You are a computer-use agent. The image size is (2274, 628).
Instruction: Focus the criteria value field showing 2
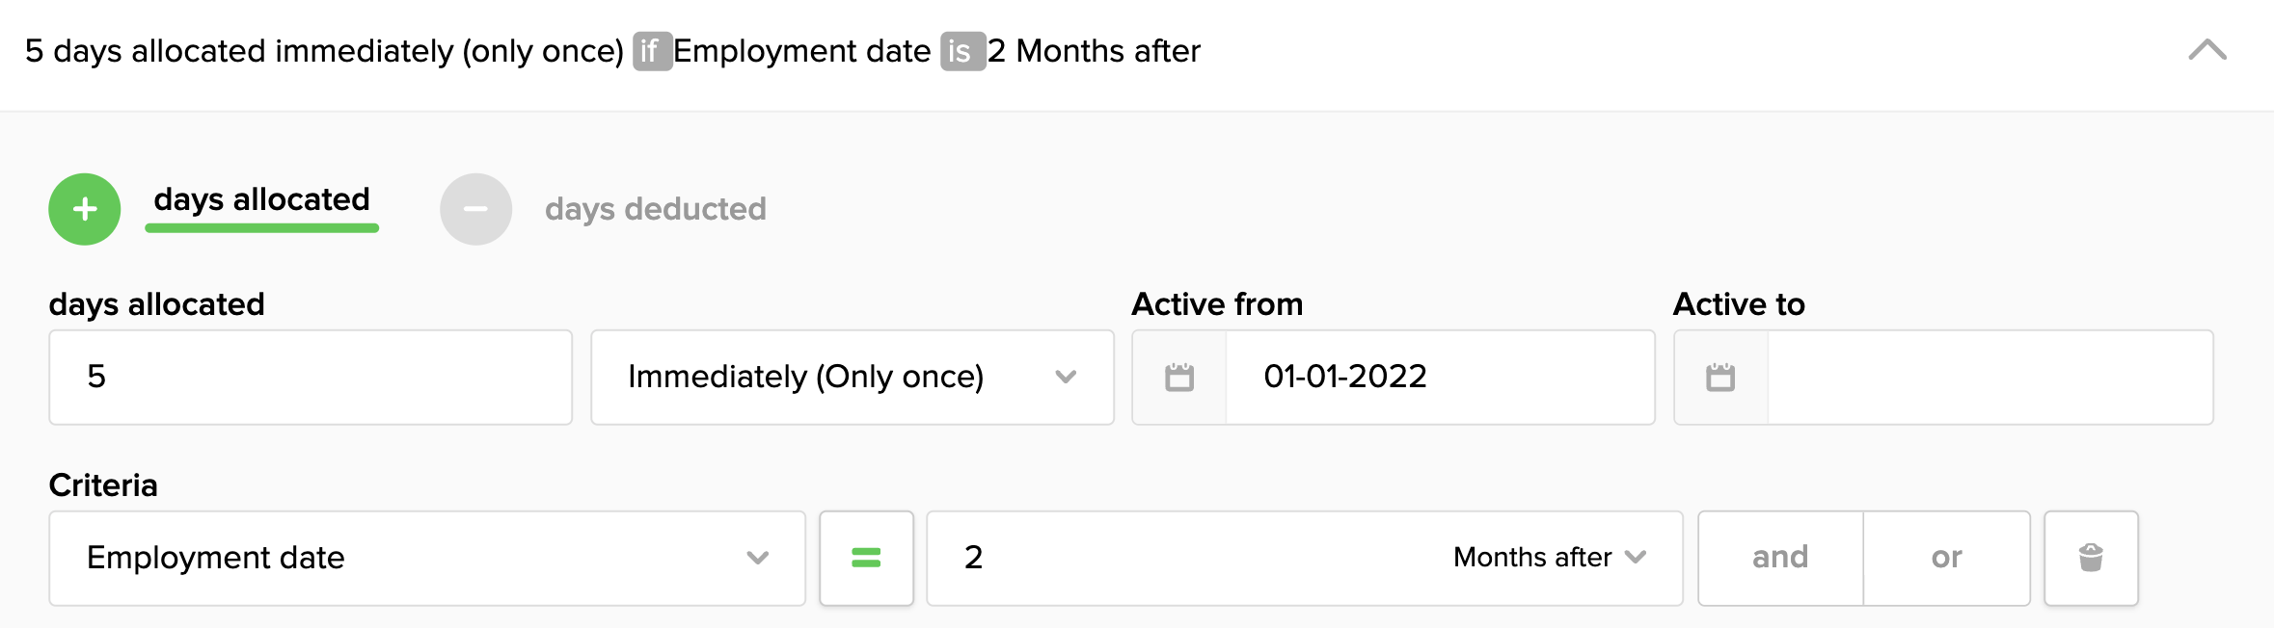1177,558
